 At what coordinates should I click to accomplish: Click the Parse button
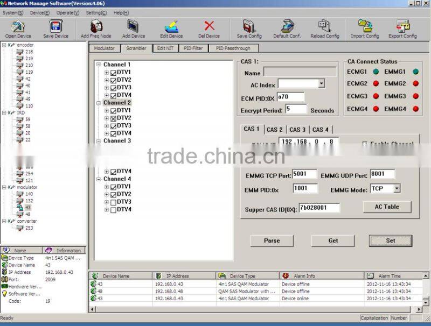pos(272,240)
